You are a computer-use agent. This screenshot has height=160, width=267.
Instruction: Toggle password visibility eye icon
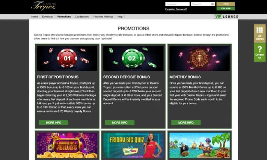coord(212,4)
